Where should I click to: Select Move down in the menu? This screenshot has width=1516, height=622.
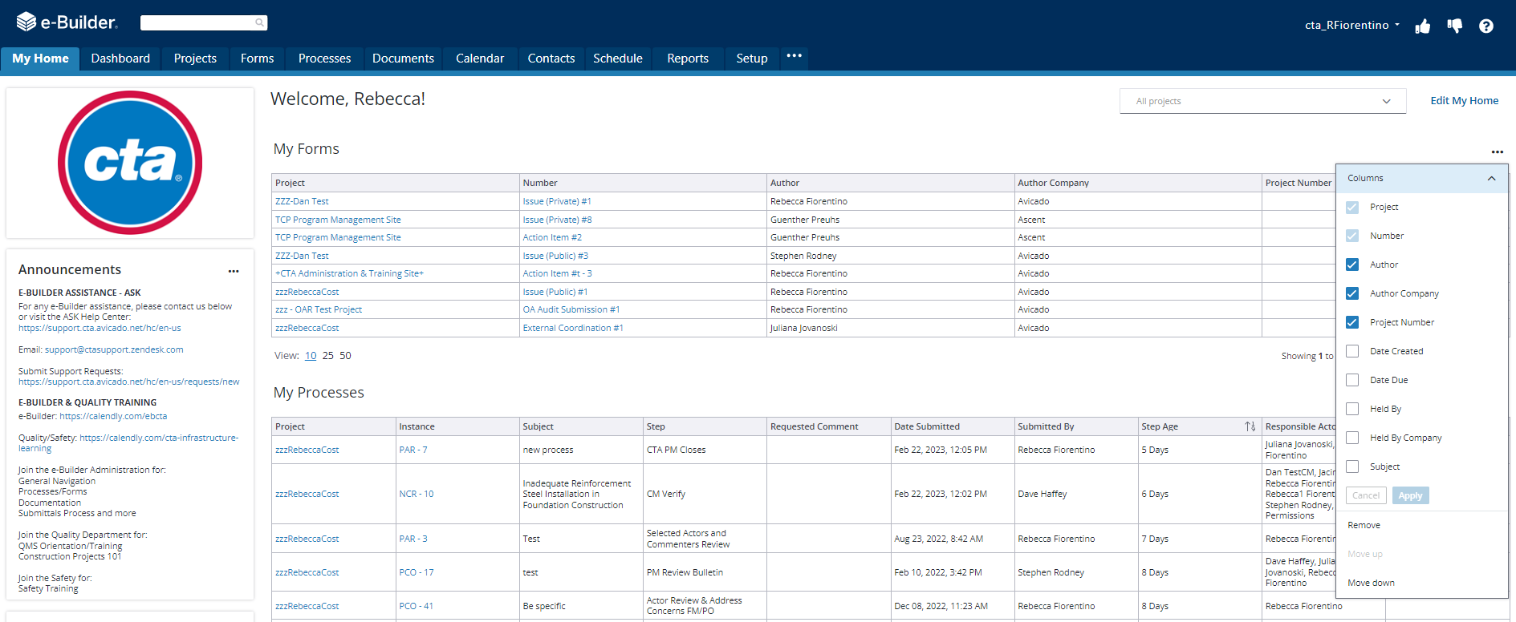1371,583
